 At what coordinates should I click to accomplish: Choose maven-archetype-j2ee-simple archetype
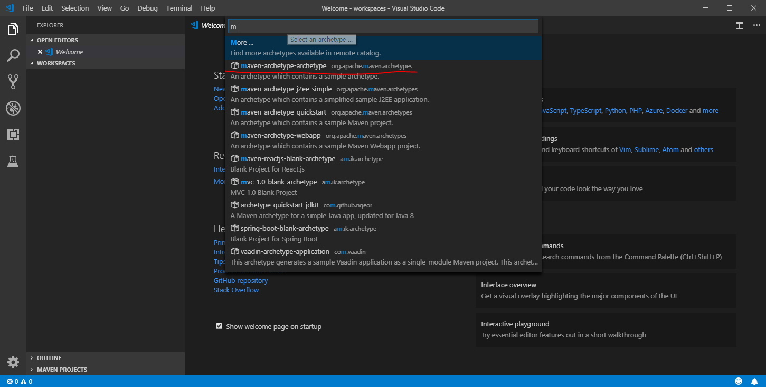coord(383,94)
